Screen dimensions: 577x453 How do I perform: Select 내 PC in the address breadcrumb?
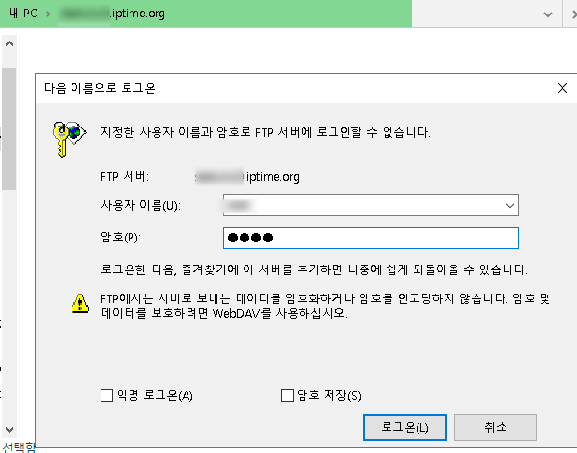click(23, 14)
